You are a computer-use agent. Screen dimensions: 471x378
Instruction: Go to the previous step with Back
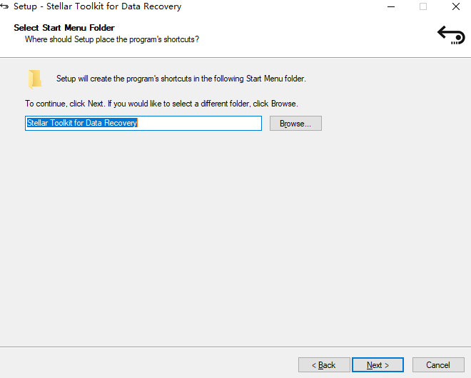(324, 365)
